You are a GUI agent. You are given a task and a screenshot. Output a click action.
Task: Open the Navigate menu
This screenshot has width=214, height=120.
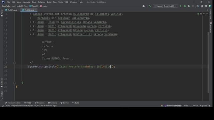point(26,2)
